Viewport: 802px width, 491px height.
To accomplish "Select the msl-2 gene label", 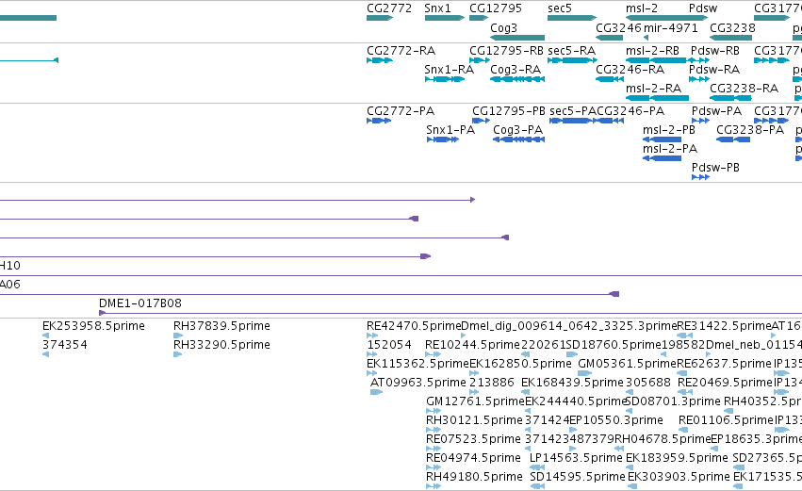I will 642,8.
